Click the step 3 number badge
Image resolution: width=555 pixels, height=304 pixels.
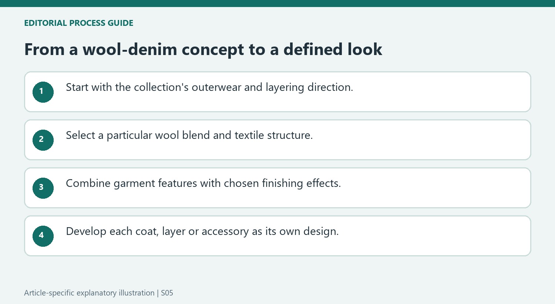(x=43, y=188)
